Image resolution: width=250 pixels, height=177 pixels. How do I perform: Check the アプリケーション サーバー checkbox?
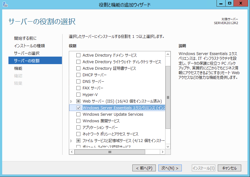coord(78,128)
